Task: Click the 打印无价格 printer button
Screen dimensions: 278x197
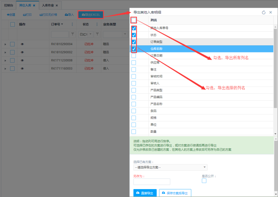Action: tap(48, 14)
